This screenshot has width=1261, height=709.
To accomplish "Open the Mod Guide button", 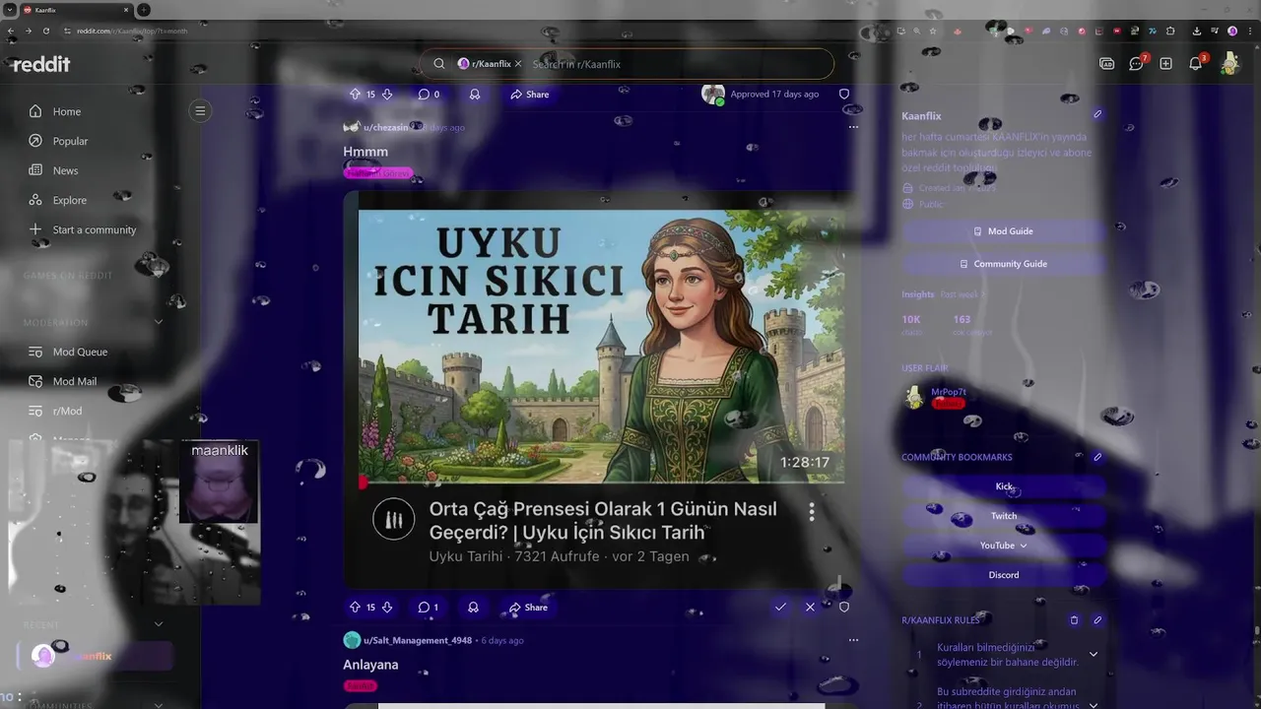I will pyautogui.click(x=1004, y=231).
